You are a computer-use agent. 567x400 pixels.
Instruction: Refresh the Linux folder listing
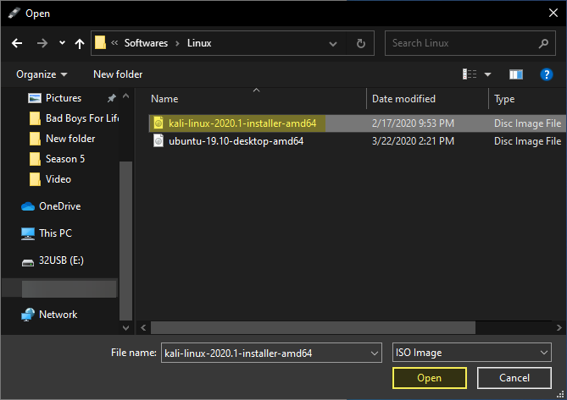[x=360, y=44]
